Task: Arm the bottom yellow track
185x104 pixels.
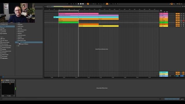Action: tap(184, 26)
